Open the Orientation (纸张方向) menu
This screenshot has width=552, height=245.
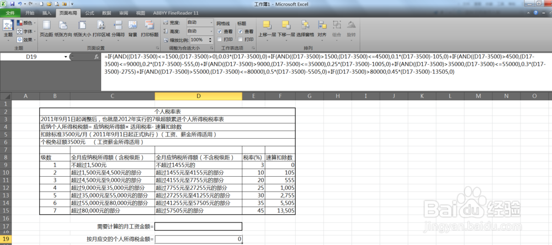[x=63, y=29]
